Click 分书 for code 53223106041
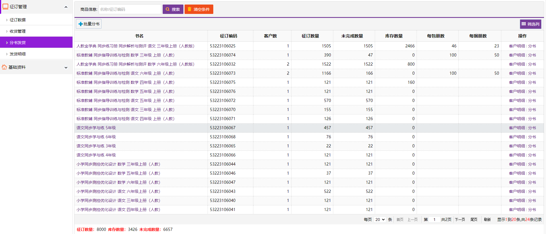 (x=532, y=210)
